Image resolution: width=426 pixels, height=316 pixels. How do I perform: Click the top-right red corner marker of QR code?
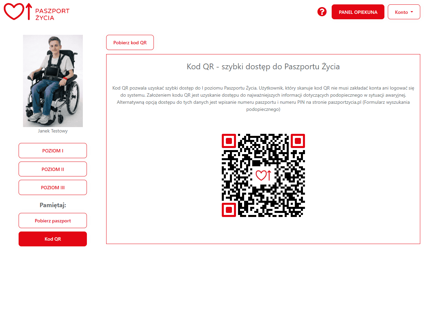coord(298,141)
